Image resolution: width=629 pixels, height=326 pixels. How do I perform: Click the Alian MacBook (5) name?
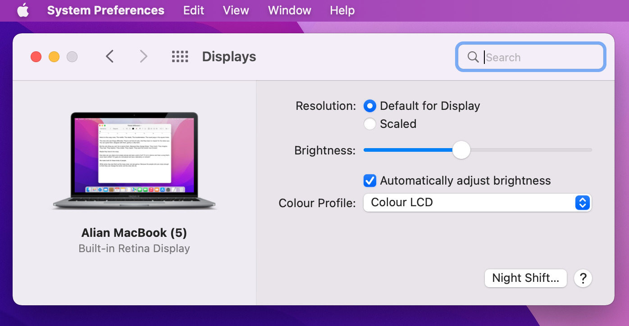[x=134, y=233]
